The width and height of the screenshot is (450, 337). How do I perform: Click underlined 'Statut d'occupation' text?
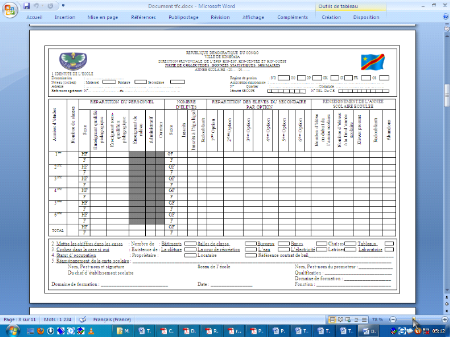point(76,255)
